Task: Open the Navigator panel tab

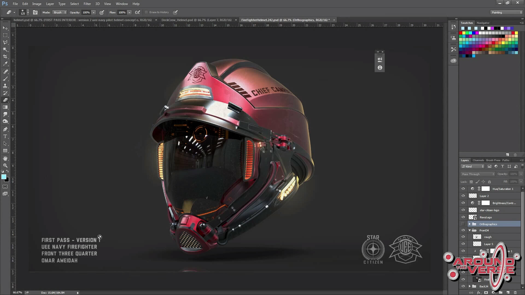Action: click(x=483, y=23)
